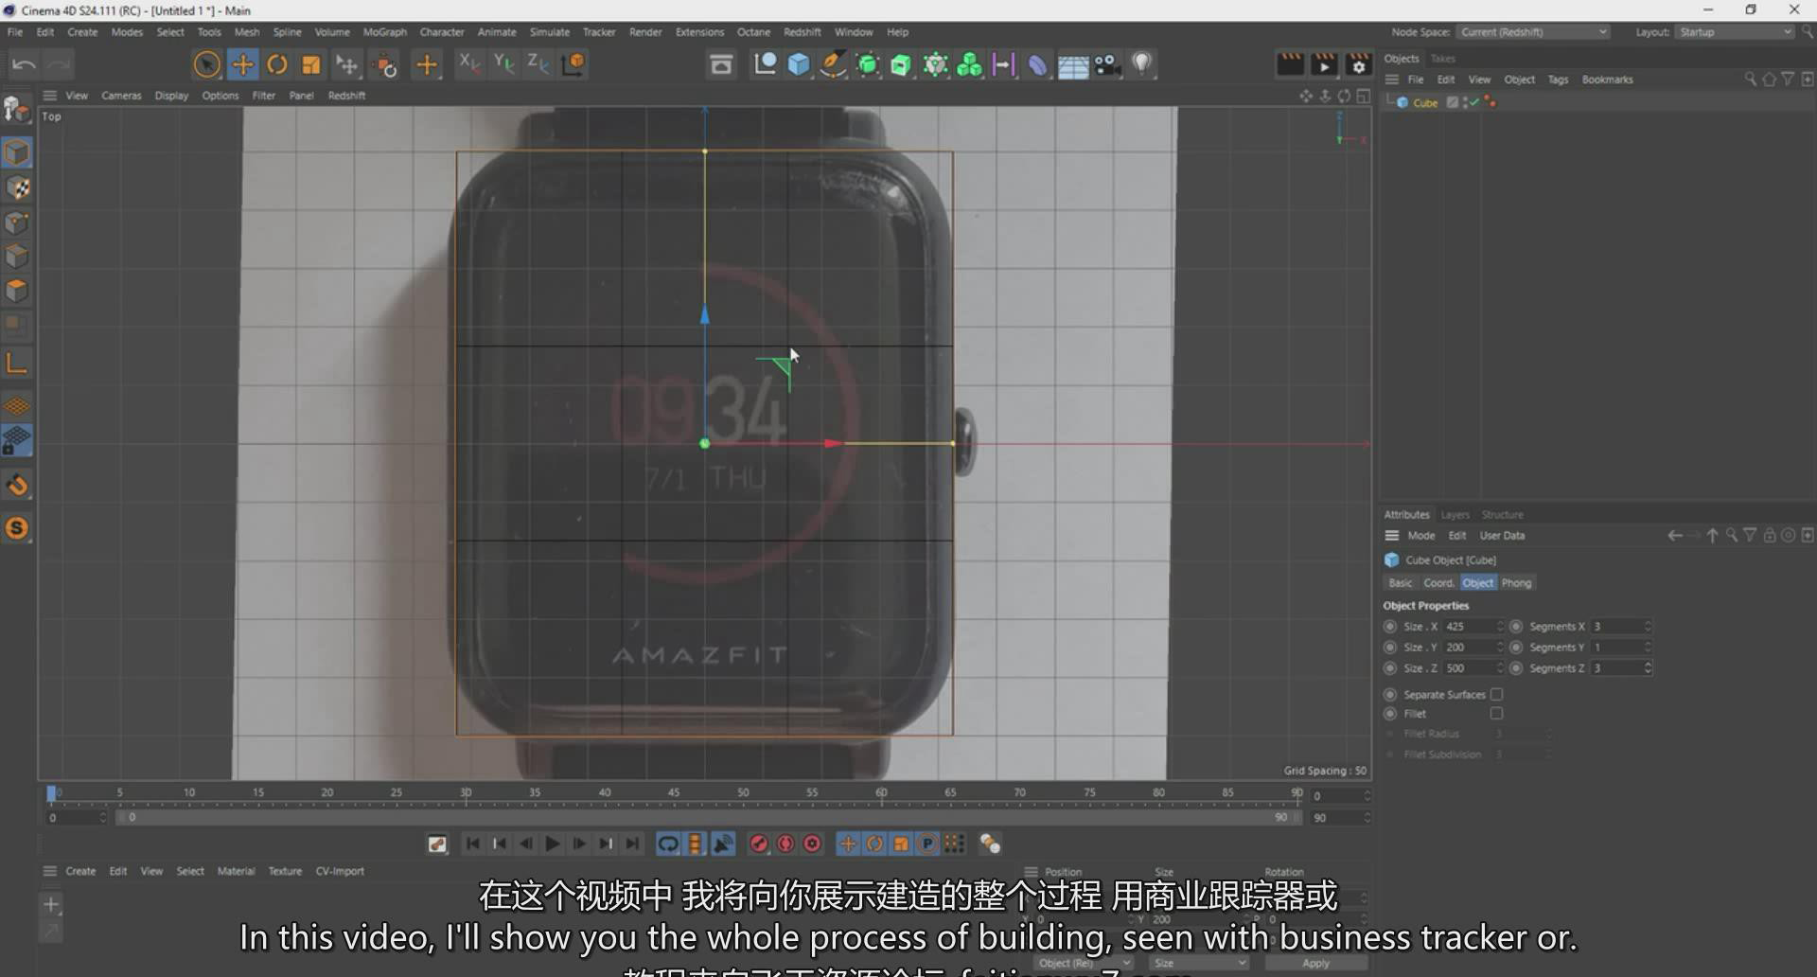This screenshot has height=977, width=1817.
Task: Click the timeline range slider bar
Action: (x=706, y=817)
